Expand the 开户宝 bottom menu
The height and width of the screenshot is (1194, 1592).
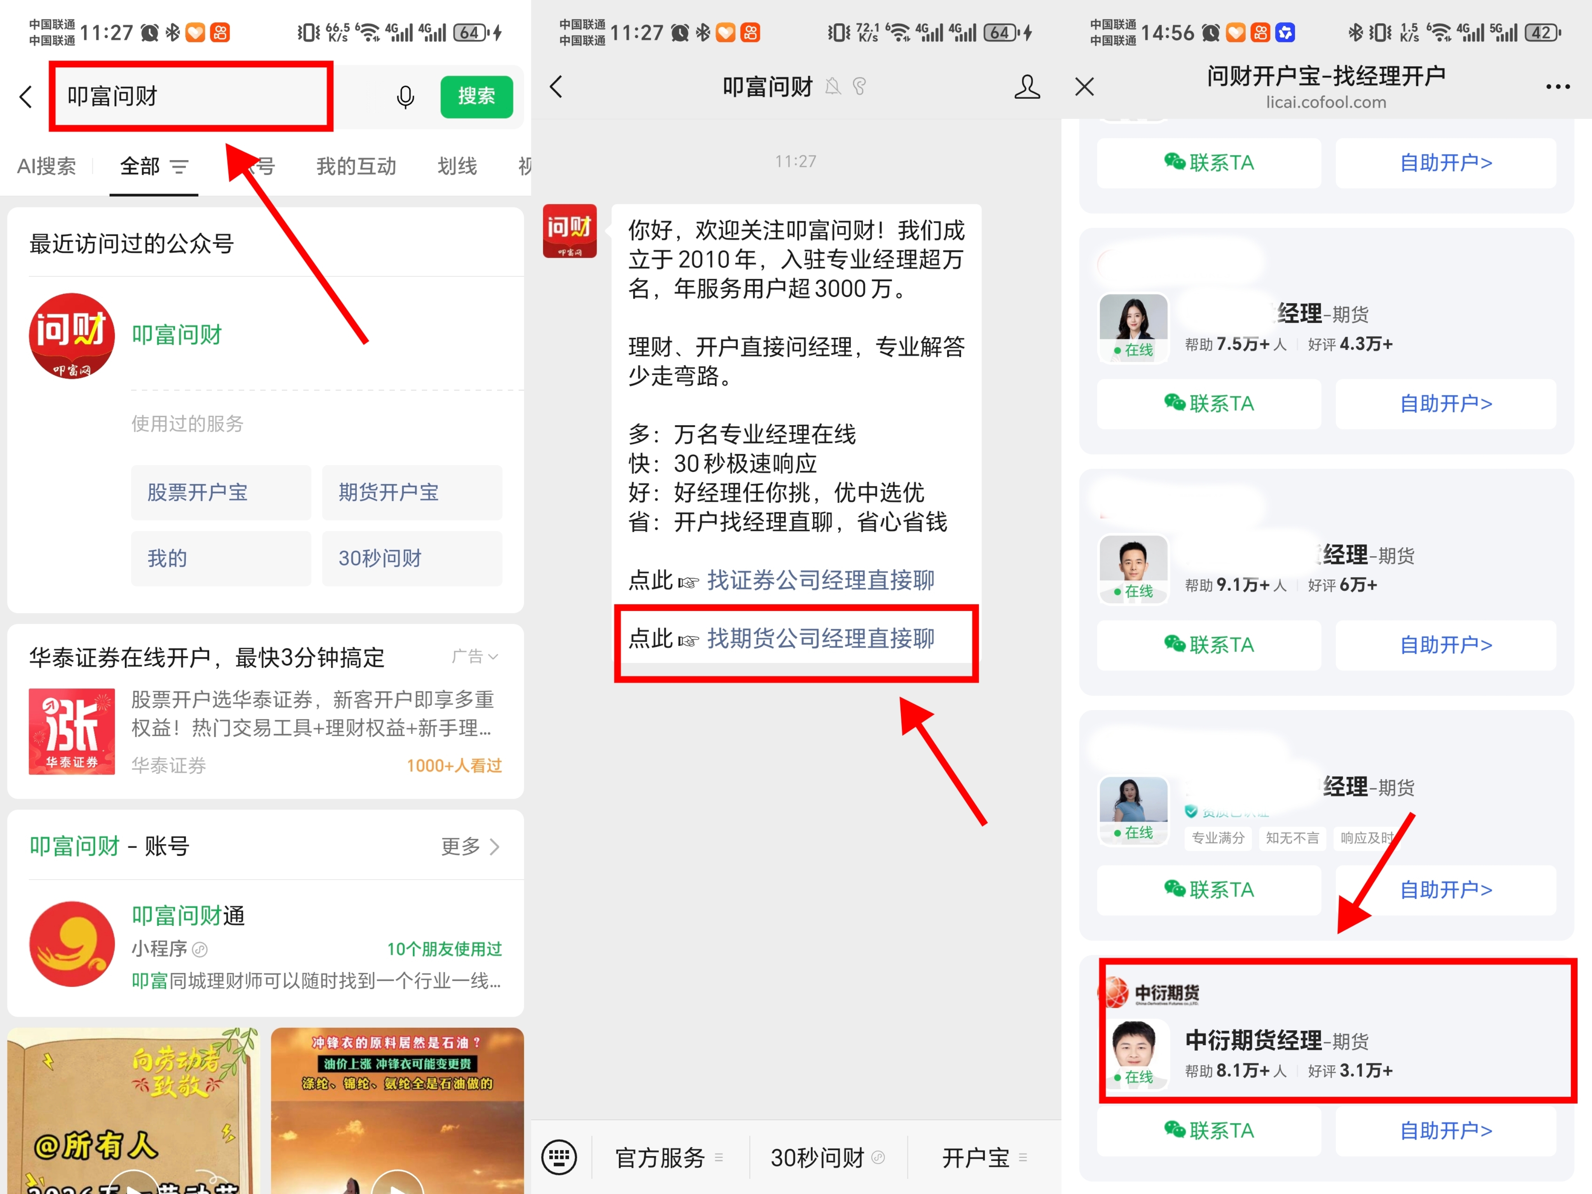click(x=985, y=1157)
